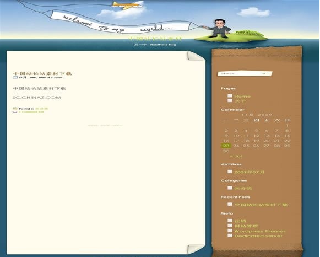Click the Categories heading in sidebar
The image size is (320, 257).
coord(234,181)
